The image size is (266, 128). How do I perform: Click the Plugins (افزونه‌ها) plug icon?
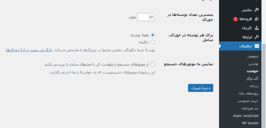point(257,19)
